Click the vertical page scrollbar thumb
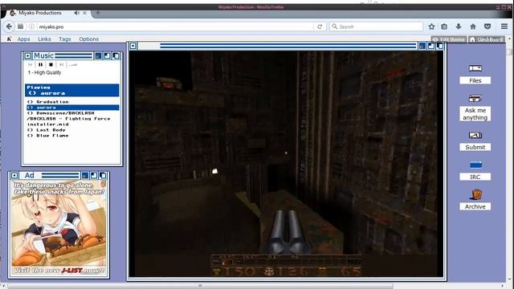Screen dimensions: 514x289 [509, 51]
